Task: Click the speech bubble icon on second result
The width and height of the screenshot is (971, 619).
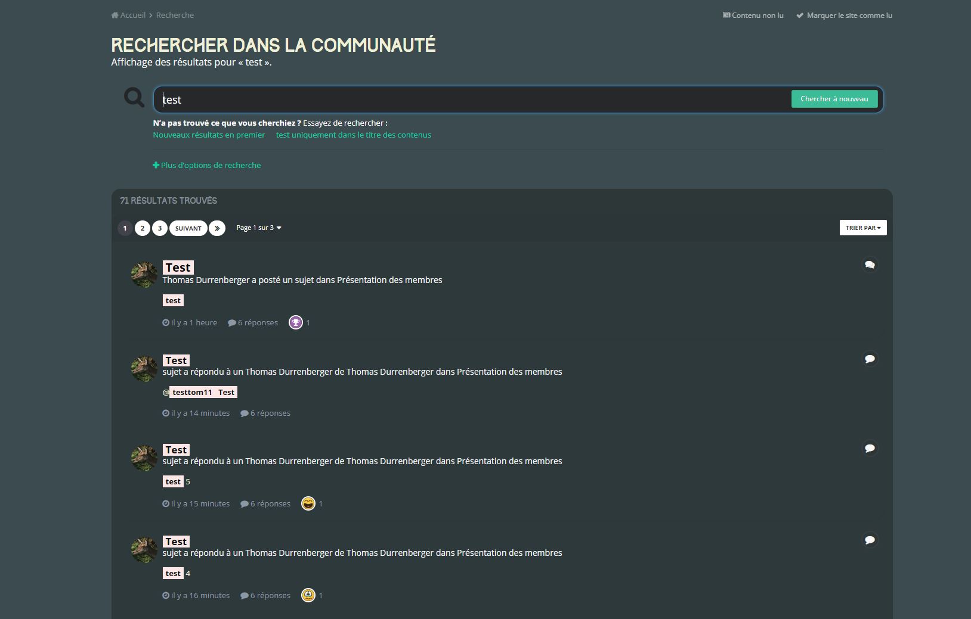Action: point(870,359)
